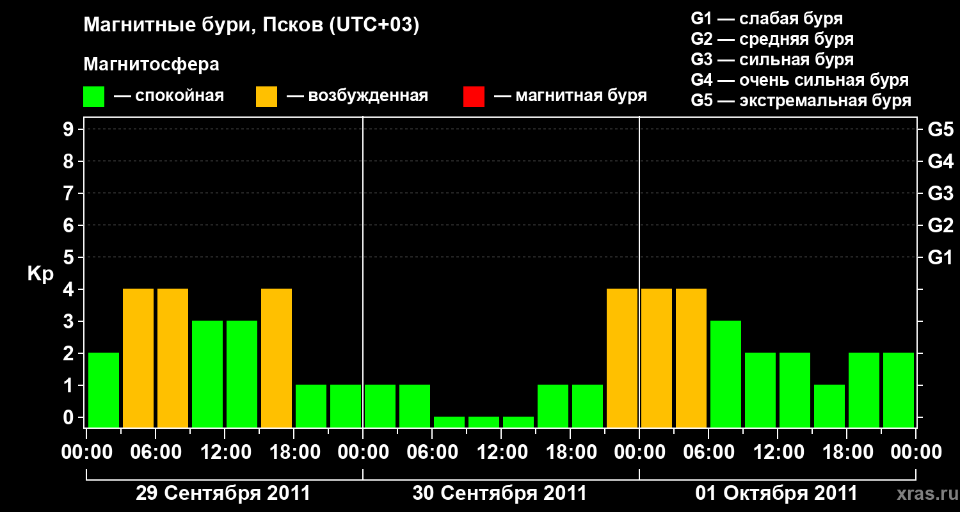The image size is (960, 512).
Task: Click the '— спокойная' legend label
Action: 169,97
